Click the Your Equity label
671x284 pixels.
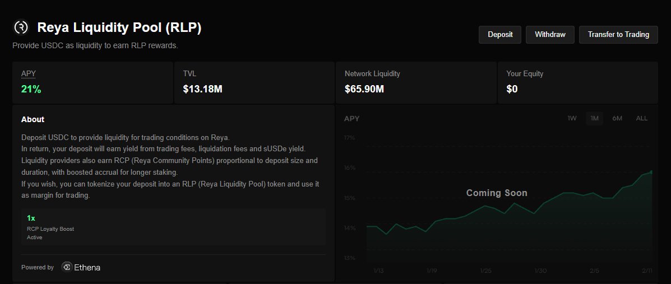(x=525, y=73)
